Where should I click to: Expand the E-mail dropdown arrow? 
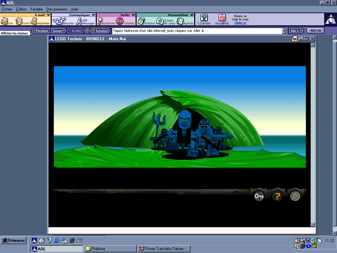coord(48,15)
